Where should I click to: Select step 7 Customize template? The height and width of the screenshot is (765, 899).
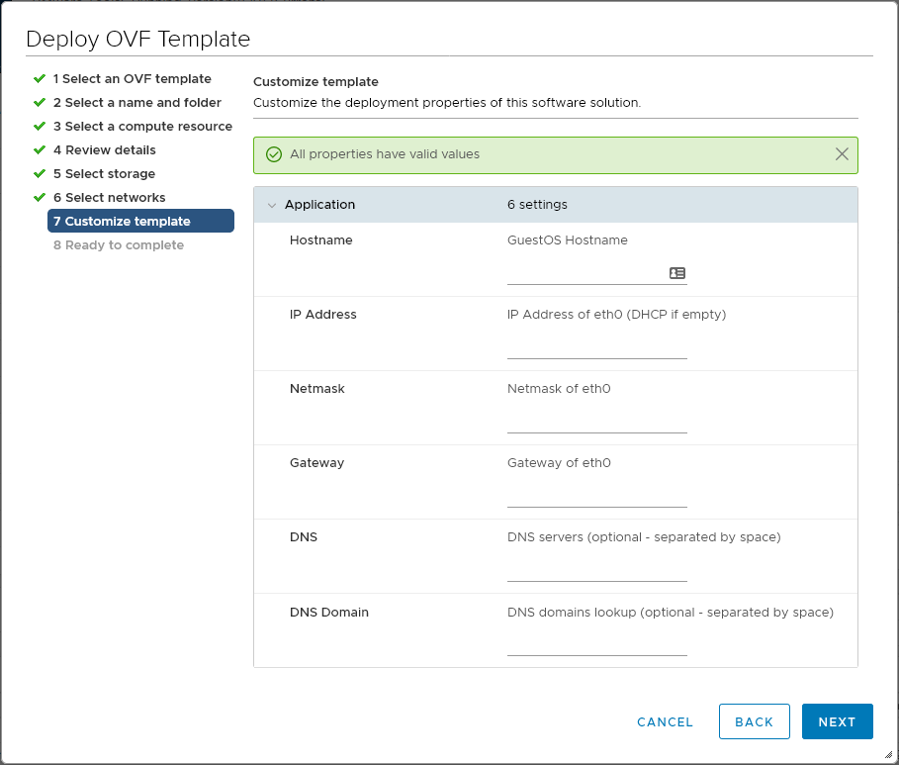[140, 221]
